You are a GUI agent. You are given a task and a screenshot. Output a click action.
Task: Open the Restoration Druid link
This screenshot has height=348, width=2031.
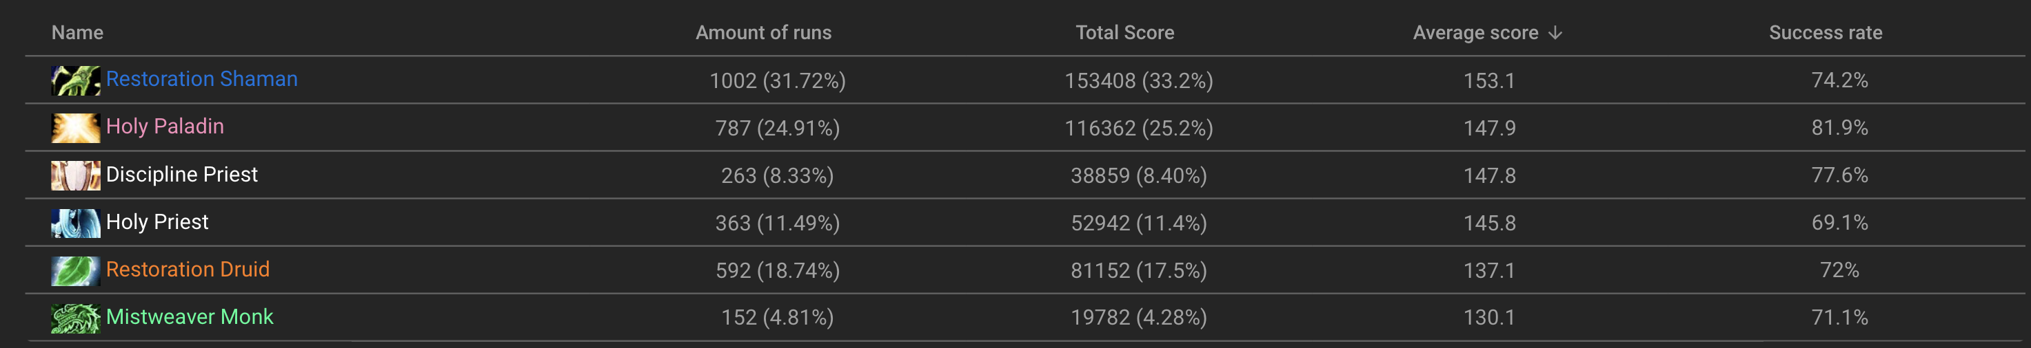pyautogui.click(x=188, y=270)
